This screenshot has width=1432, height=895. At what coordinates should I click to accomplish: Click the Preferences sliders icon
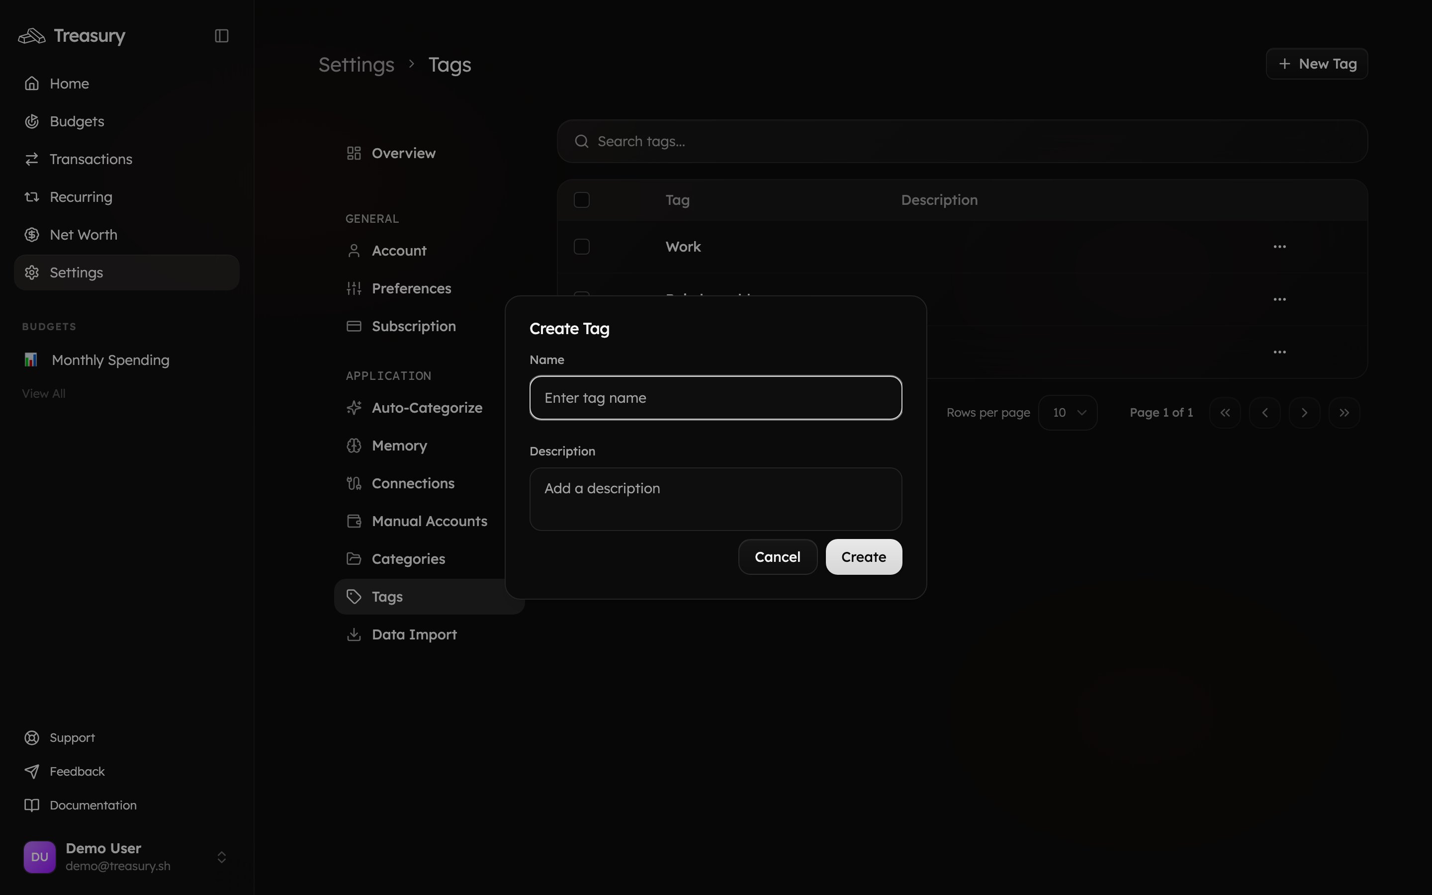click(354, 289)
